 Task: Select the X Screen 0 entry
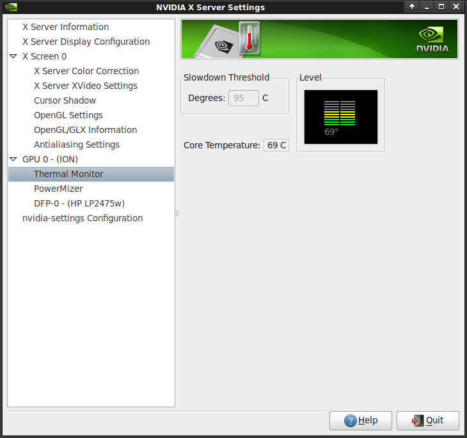(45, 56)
